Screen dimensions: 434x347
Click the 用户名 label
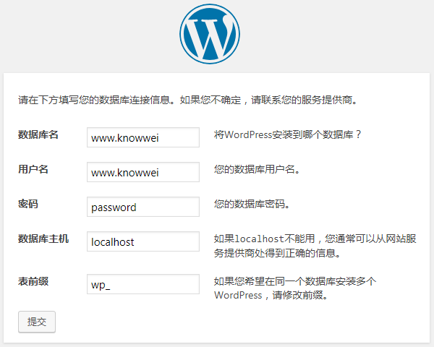point(33,169)
